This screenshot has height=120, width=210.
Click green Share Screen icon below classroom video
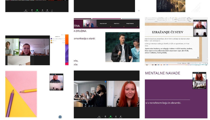click(110, 116)
